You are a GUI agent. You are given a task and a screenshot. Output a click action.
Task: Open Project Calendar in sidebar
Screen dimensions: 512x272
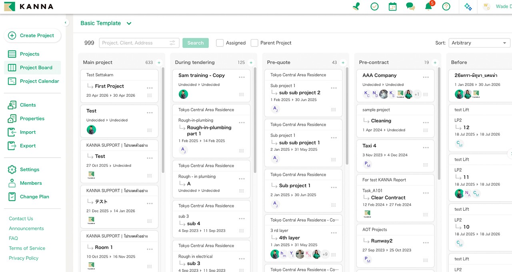33,81
